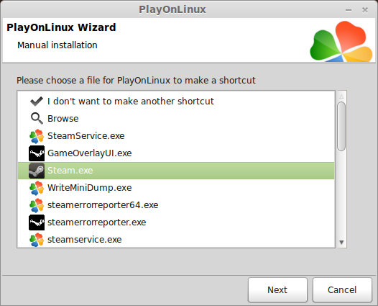Click the WriteMiniDump.exe clover icon
The width and height of the screenshot is (378, 306).
pos(37,188)
